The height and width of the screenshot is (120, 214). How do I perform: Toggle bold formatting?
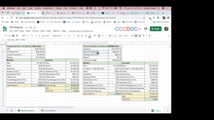pos(78,36)
